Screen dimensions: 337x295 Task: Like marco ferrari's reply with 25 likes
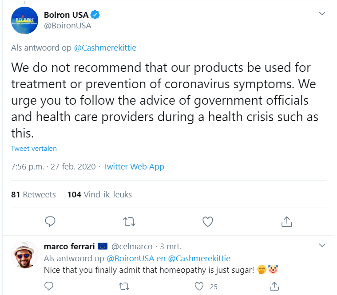click(x=199, y=287)
